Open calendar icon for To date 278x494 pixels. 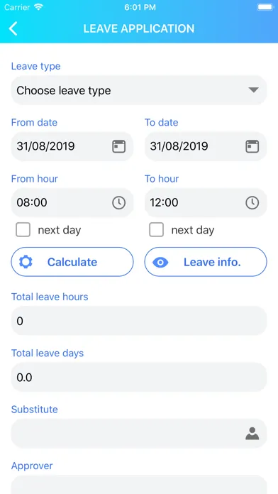(x=252, y=146)
